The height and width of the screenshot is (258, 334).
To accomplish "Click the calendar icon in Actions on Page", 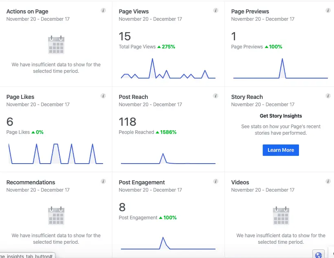I will tap(56, 45).
